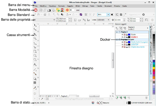Toggle visibility of Guide (tutte le pagine)
157x110 pixels.
[x=122, y=42]
